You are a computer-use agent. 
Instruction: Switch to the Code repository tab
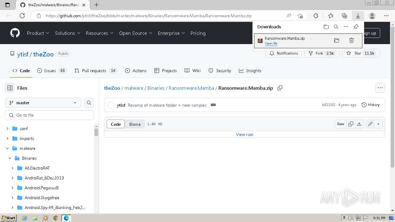21,71
